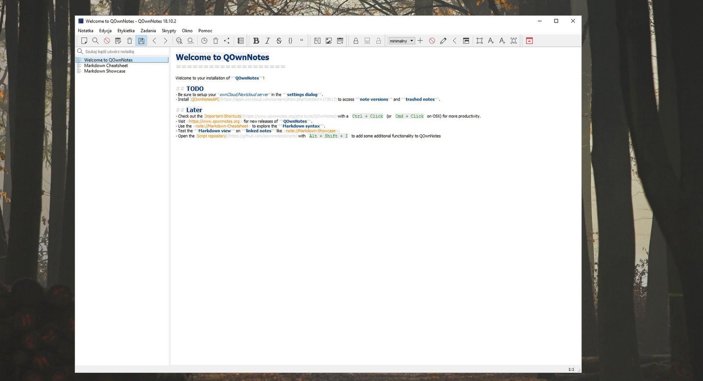
Task: Create a new note with the blank-page icon
Action: 84,41
